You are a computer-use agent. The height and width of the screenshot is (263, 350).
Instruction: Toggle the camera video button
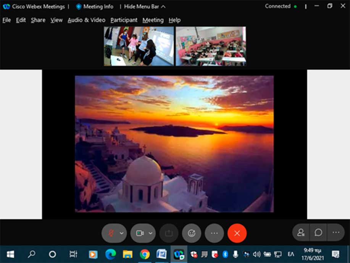tap(140, 233)
